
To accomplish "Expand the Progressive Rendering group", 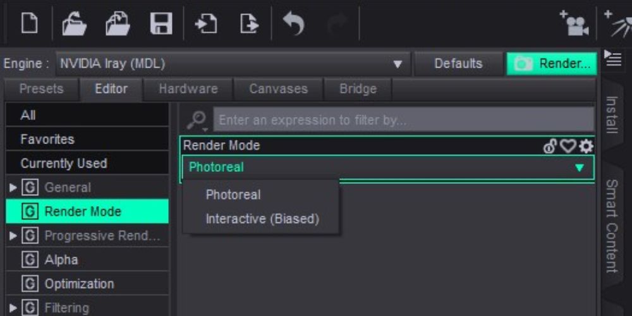I will point(13,236).
